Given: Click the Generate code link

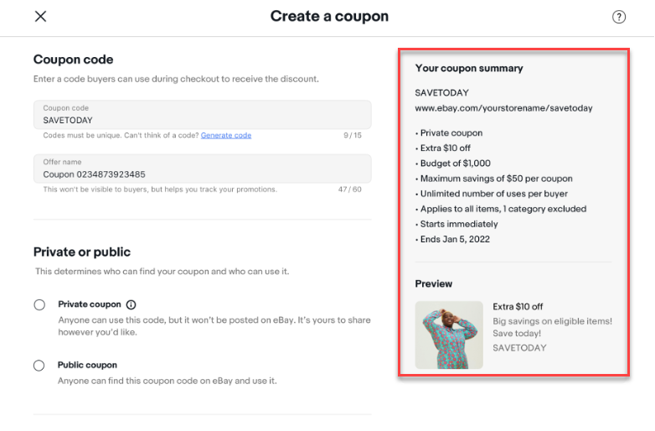Looking at the screenshot, I should coord(226,135).
